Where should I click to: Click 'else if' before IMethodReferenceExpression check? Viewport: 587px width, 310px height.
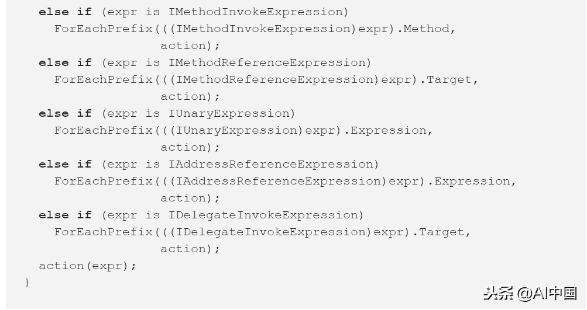65,62
